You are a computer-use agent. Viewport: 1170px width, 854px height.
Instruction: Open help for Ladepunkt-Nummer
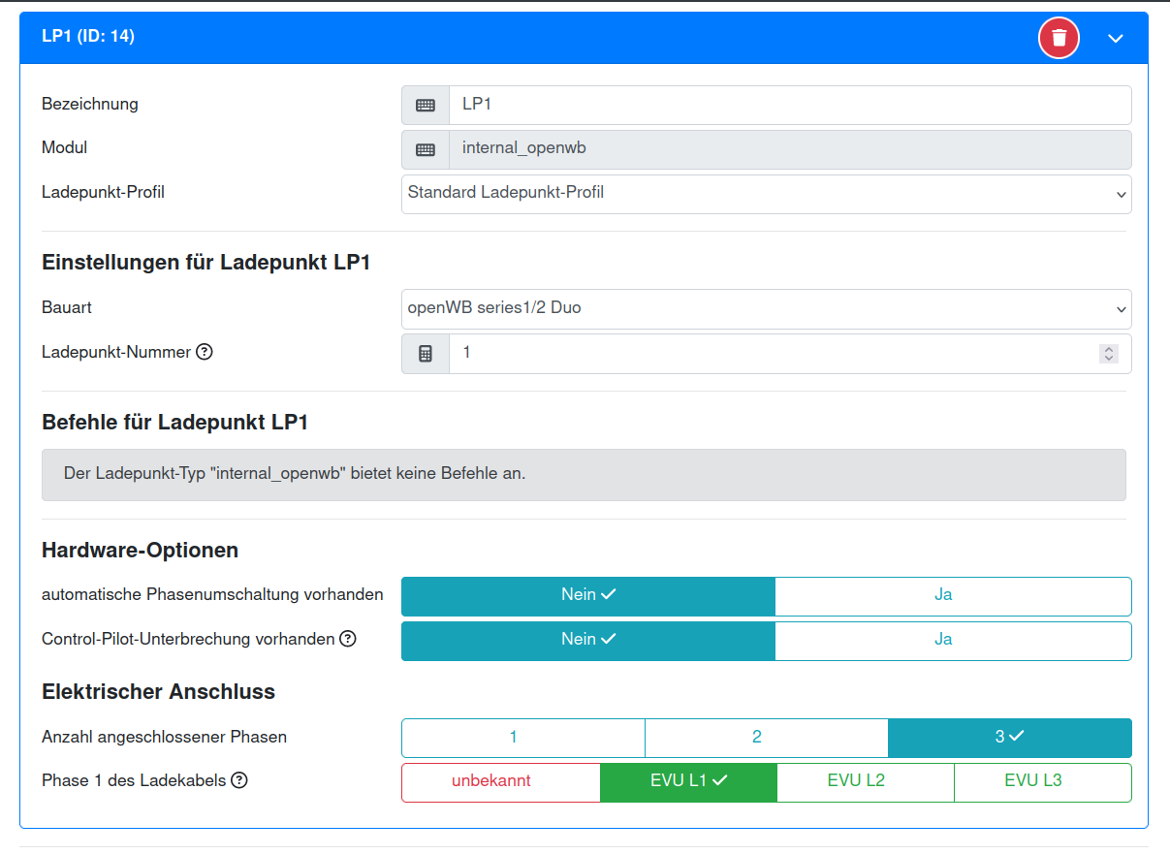205,352
